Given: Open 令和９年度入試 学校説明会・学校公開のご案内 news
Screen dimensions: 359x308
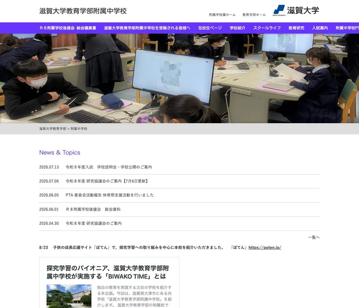Looking at the screenshot, I should (109, 167).
